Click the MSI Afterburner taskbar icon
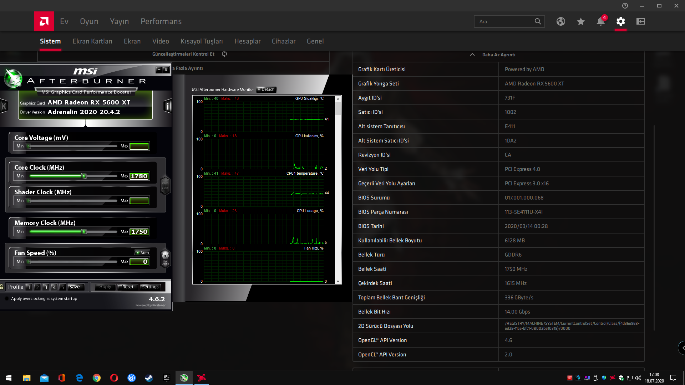685x385 pixels. (184, 378)
